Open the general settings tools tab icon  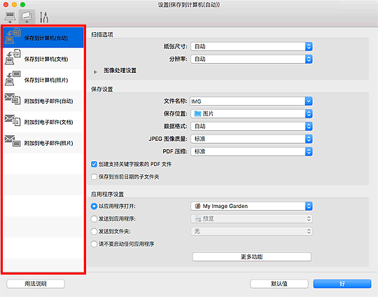point(44,17)
